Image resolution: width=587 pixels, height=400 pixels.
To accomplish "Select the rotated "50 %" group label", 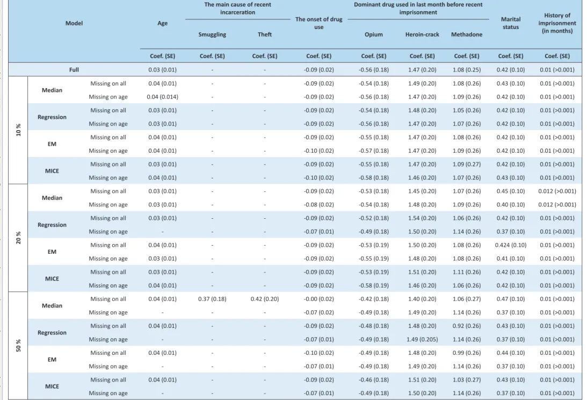I will point(18,346).
